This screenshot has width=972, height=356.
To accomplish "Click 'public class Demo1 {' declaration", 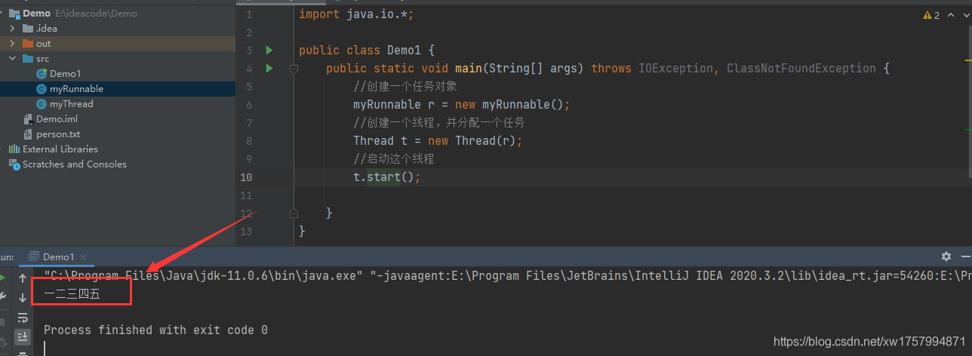I will click(x=367, y=51).
